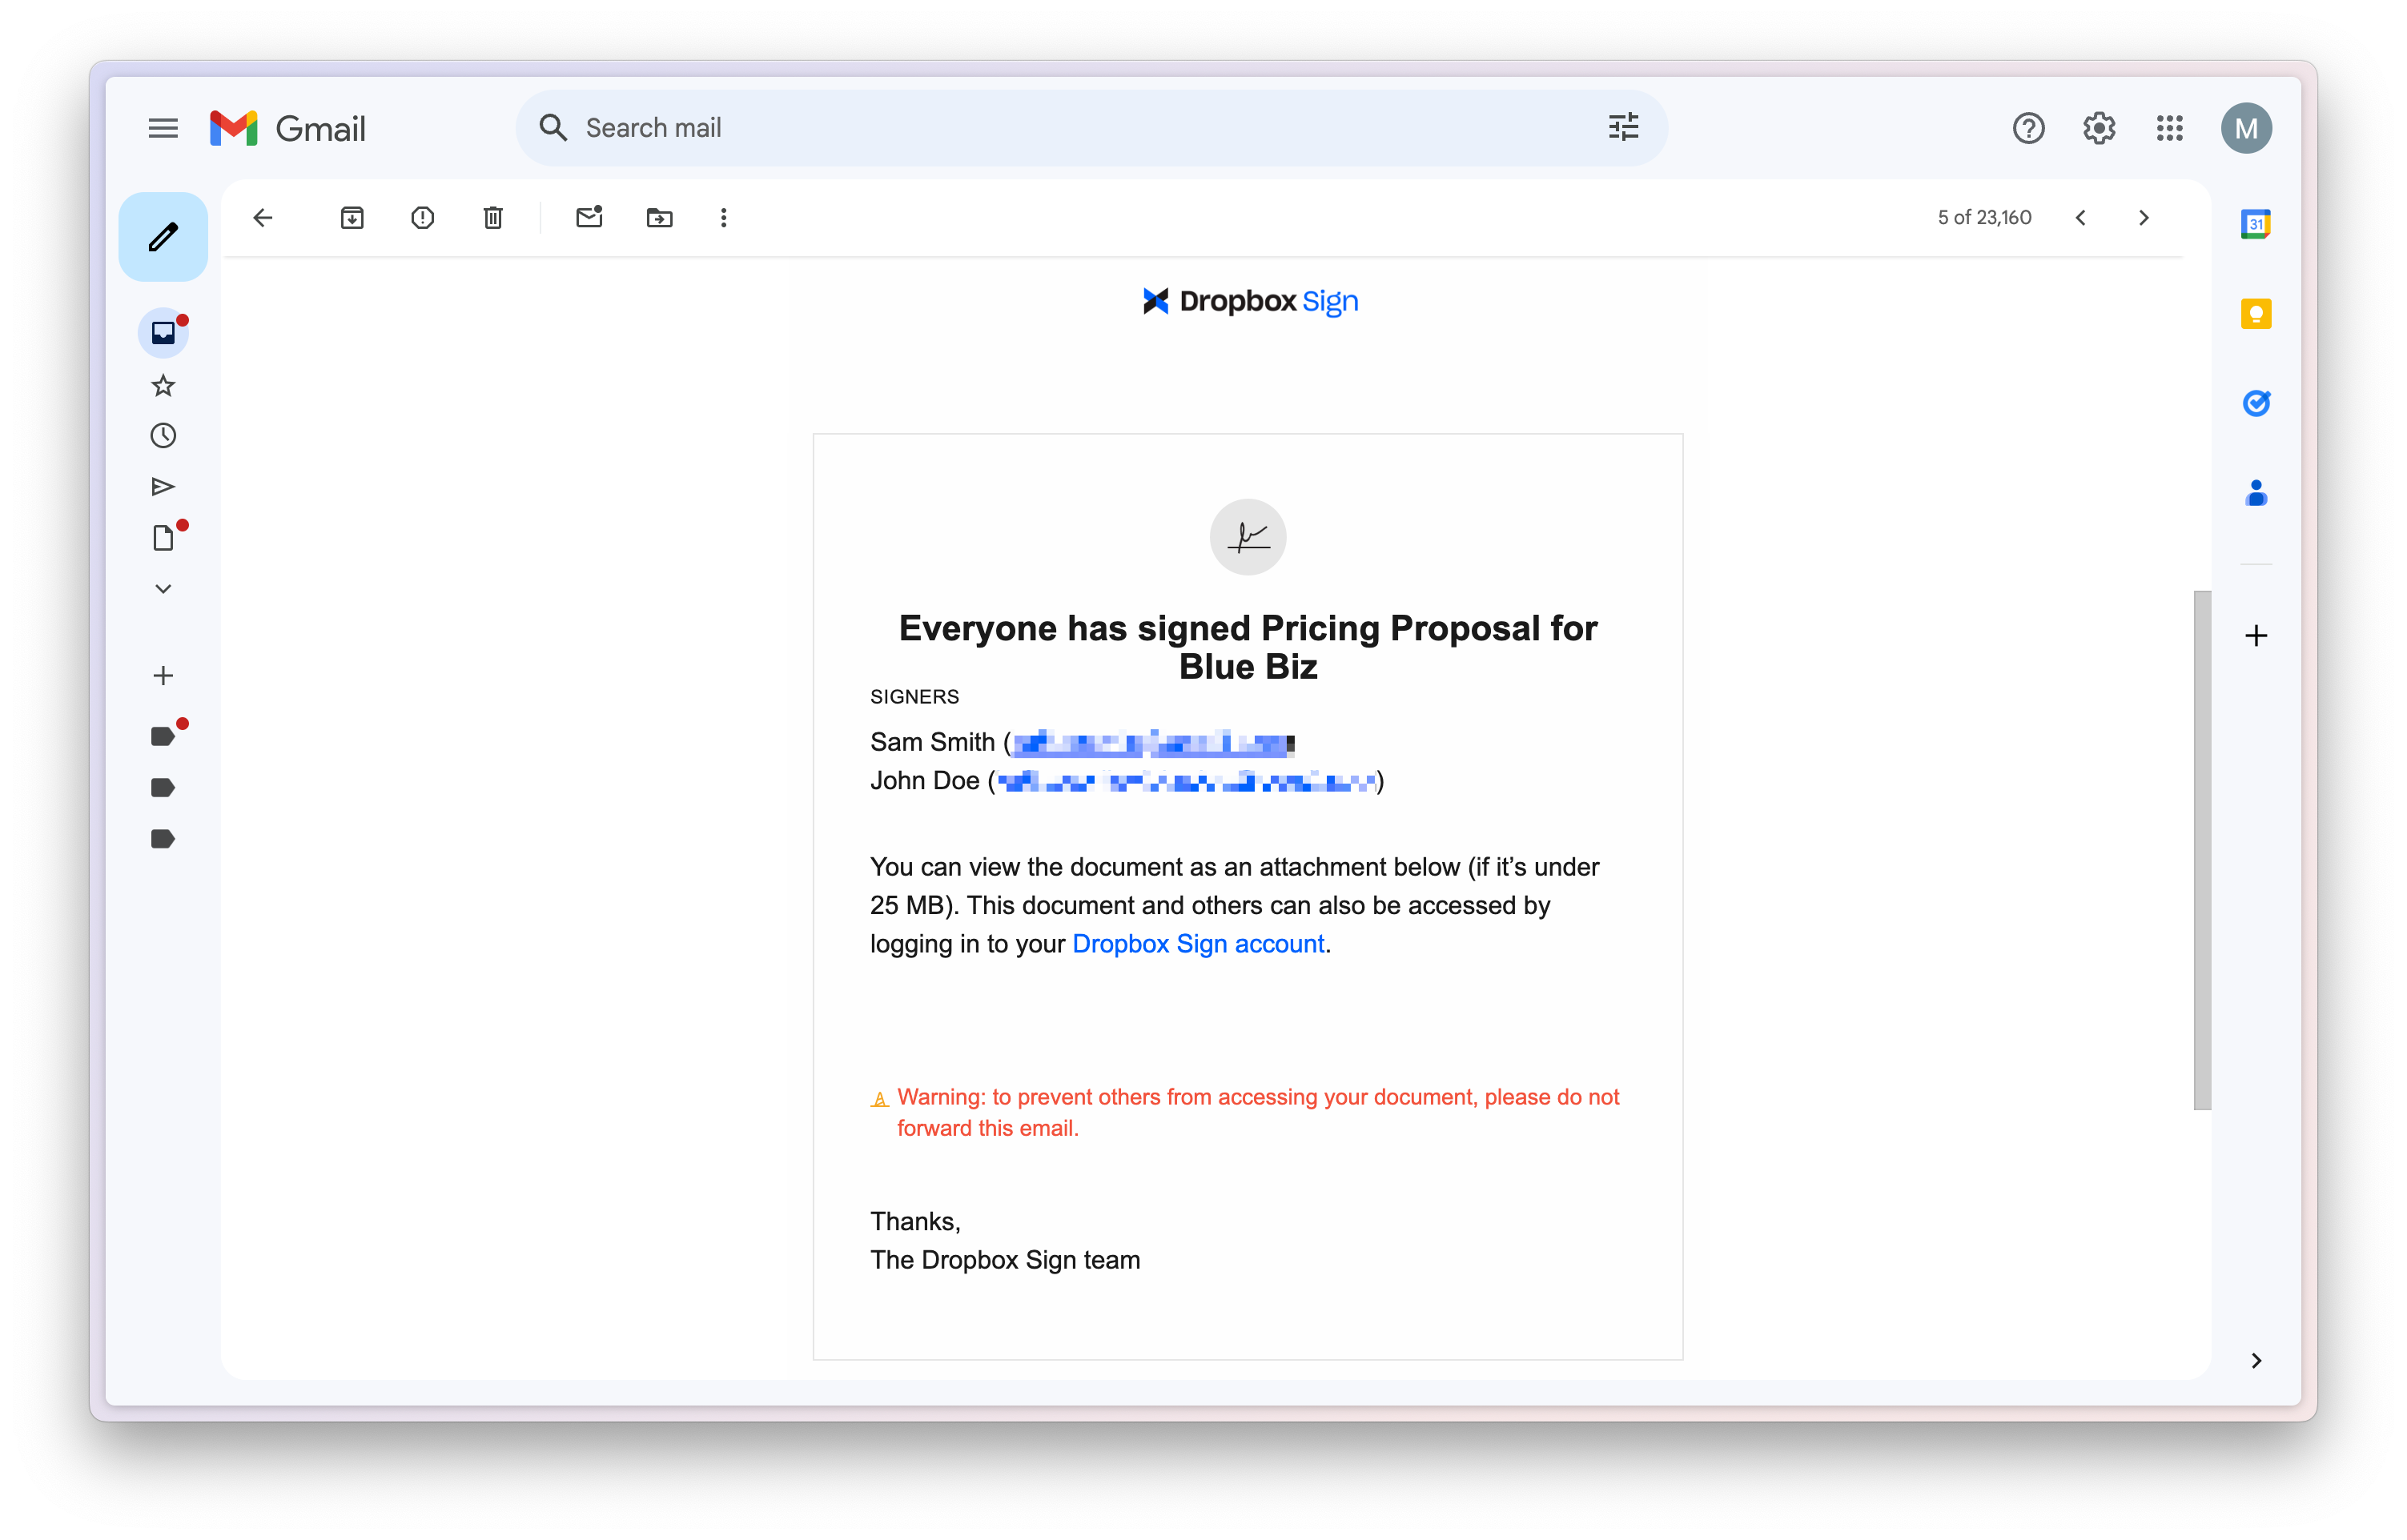Open Settings gear icon
Screen dimensions: 2407x1540
click(2098, 128)
